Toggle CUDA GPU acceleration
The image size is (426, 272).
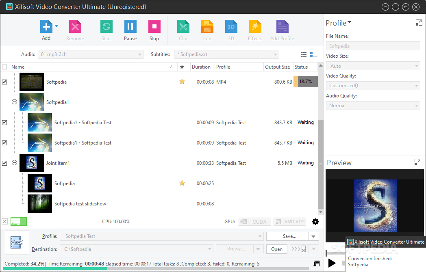coord(255,222)
